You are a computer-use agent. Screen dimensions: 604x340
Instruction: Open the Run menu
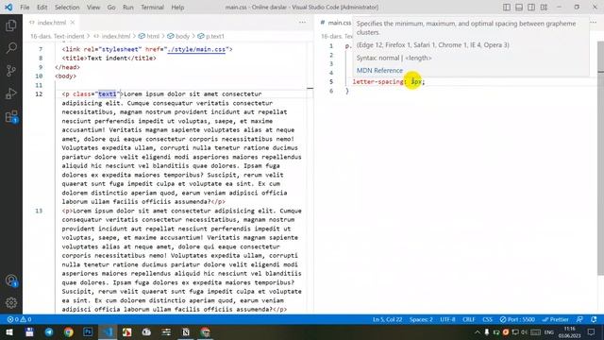[x=128, y=7]
